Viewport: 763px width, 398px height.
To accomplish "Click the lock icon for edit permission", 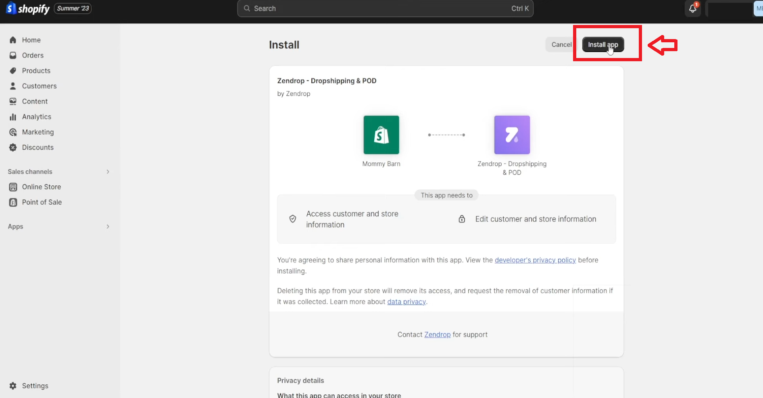I will click(462, 219).
